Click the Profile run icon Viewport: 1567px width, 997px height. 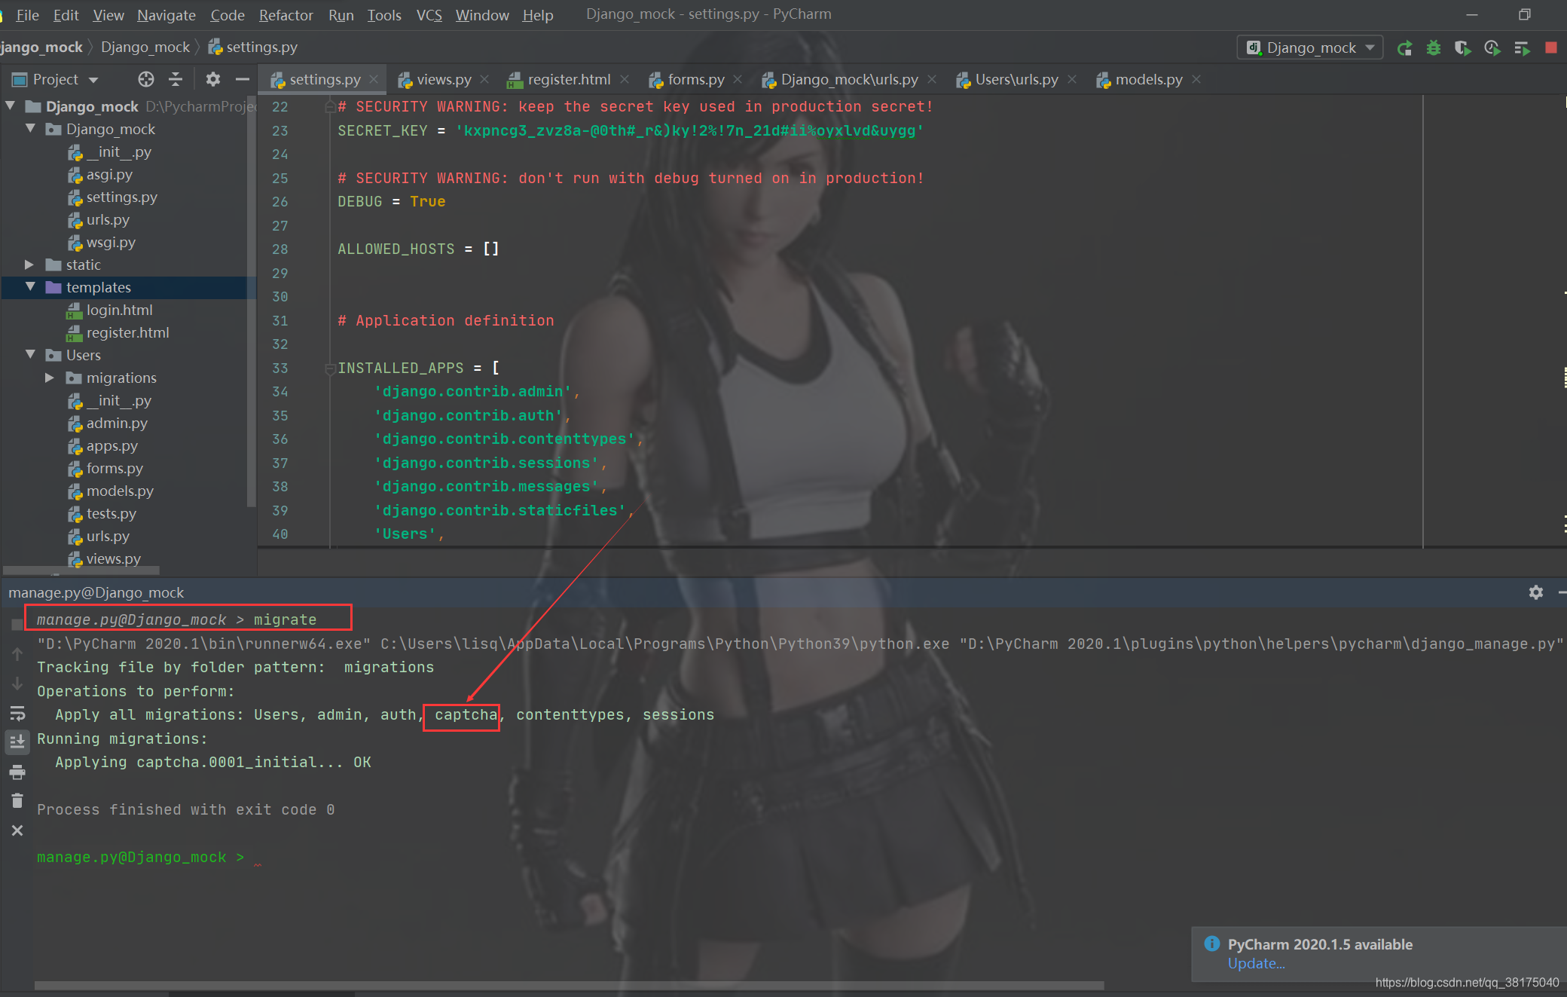1492,48
